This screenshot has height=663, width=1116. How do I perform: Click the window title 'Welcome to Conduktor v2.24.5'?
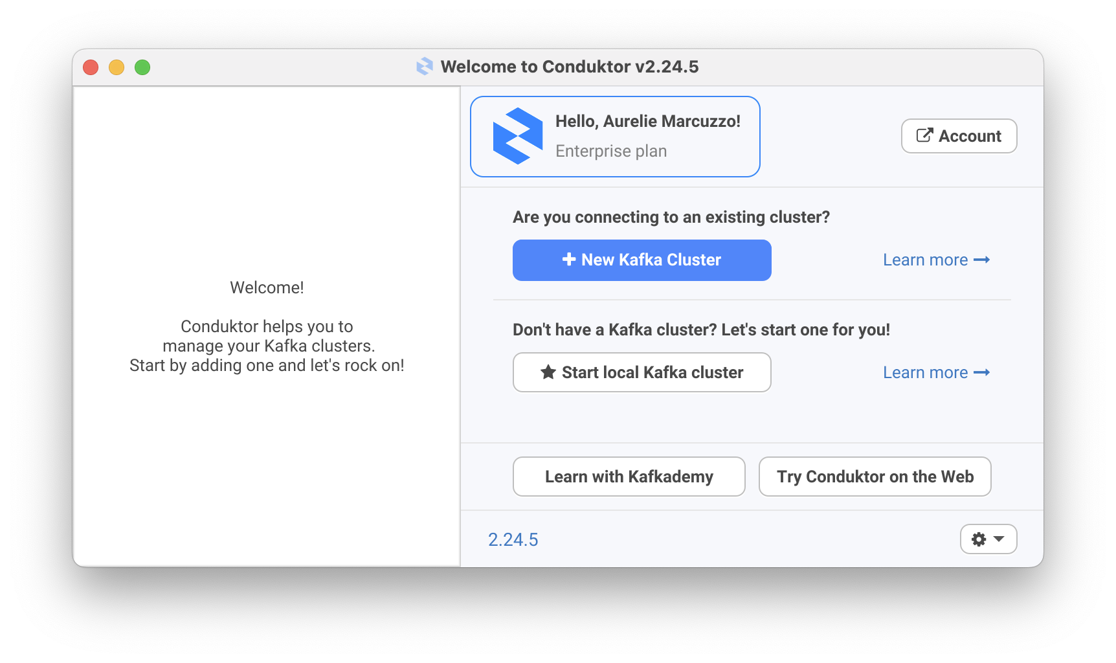click(570, 67)
